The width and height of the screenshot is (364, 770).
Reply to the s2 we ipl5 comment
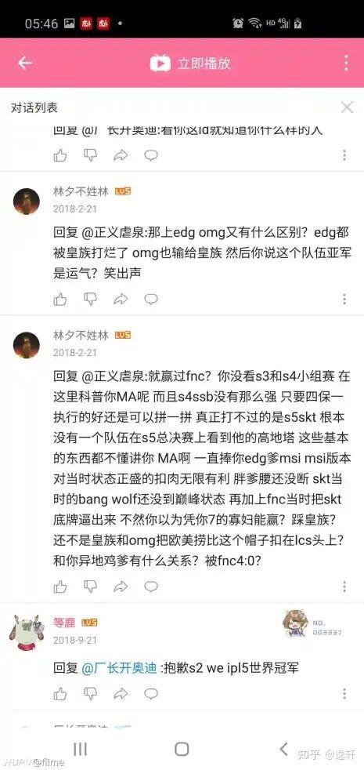pyautogui.click(x=151, y=693)
